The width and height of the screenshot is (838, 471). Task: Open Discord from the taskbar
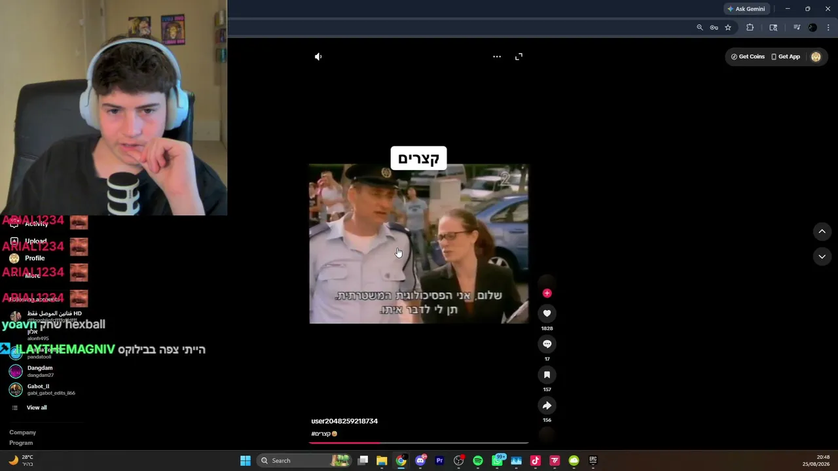point(420,461)
